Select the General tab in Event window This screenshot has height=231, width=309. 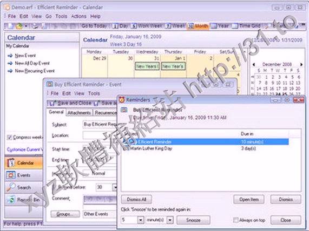coord(56,112)
